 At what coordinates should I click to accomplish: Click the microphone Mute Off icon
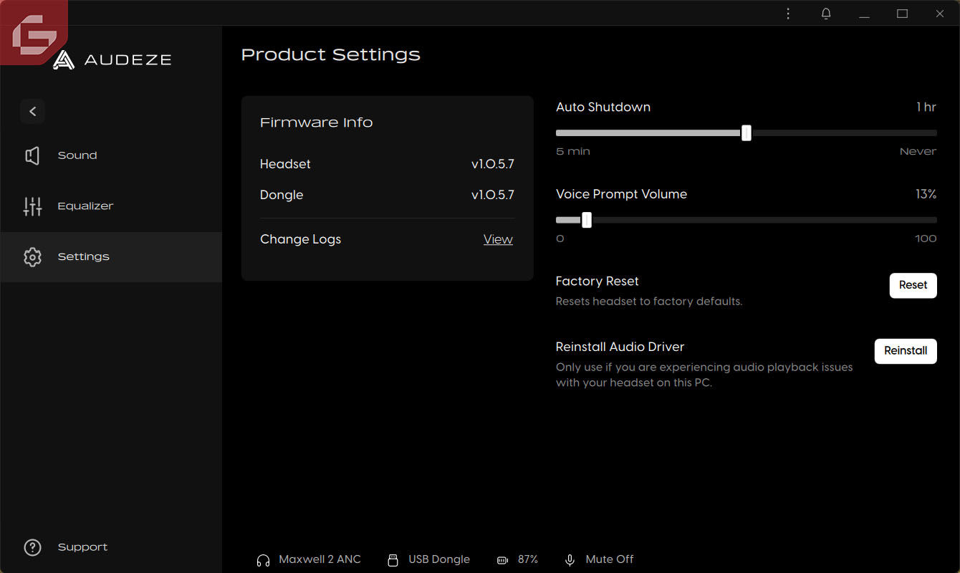(x=570, y=560)
